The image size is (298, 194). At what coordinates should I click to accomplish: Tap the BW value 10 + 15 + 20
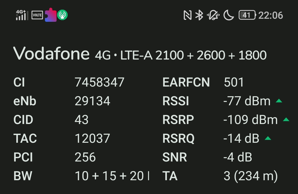tap(109, 176)
